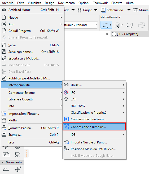Click the Pubblica Iper-Modello BIMx icon
Viewport: 149px width, 174px height.
(4, 78)
